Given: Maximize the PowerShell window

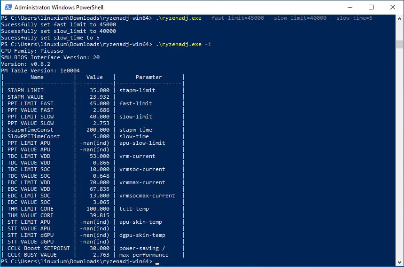Looking at the screenshot, I should point(371,7).
